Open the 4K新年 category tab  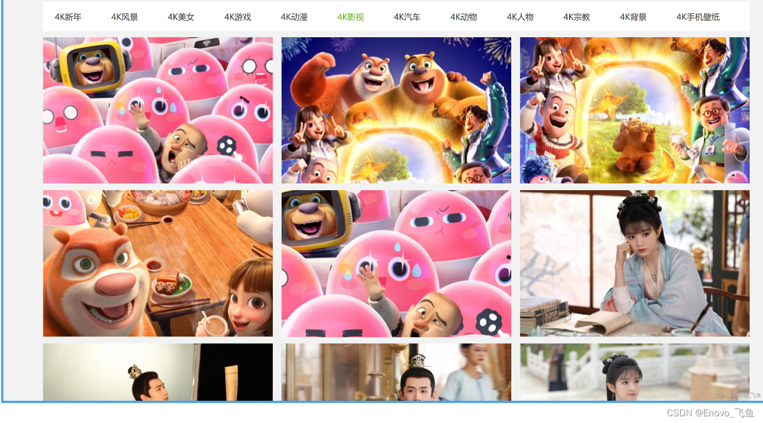pyautogui.click(x=68, y=17)
